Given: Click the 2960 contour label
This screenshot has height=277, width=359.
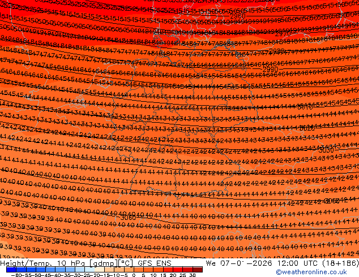Looking at the screenshot, I should click(238, 16).
